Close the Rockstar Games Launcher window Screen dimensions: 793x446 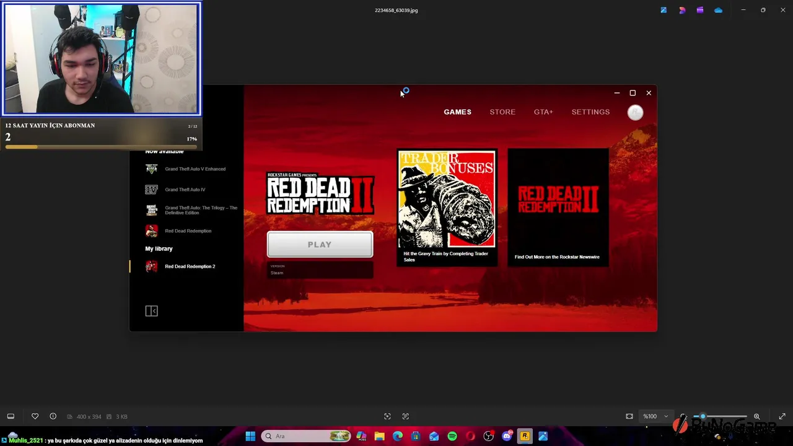649,93
